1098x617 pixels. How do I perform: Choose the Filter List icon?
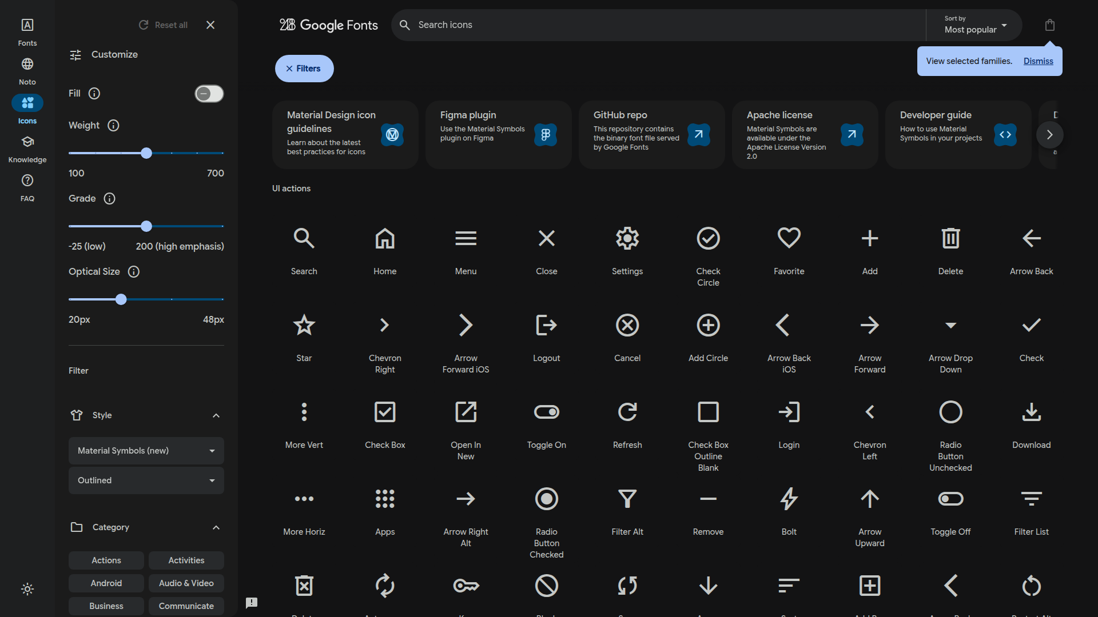pyautogui.click(x=1032, y=499)
